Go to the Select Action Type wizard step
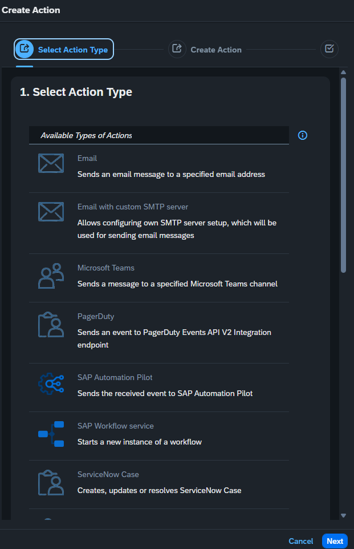The image size is (354, 549). (64, 49)
